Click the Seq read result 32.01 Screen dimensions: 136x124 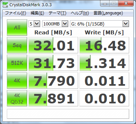[x=53, y=45]
